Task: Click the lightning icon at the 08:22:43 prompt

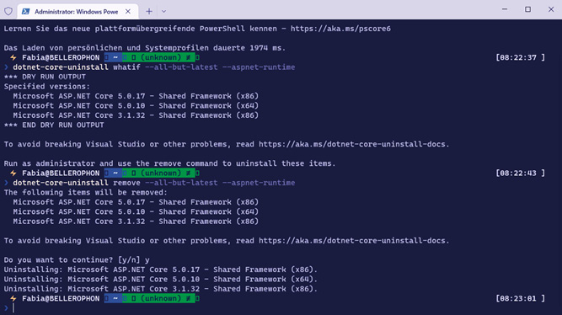Action: (x=13, y=174)
